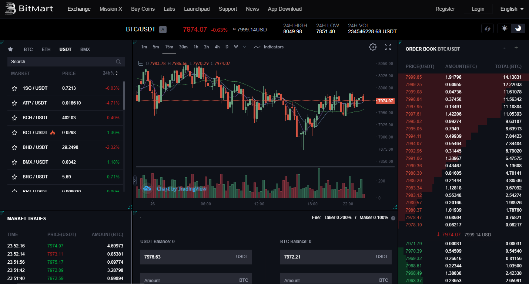The width and height of the screenshot is (529, 284).
Task: Click the buy Amount BTC field
Action: [196, 279]
